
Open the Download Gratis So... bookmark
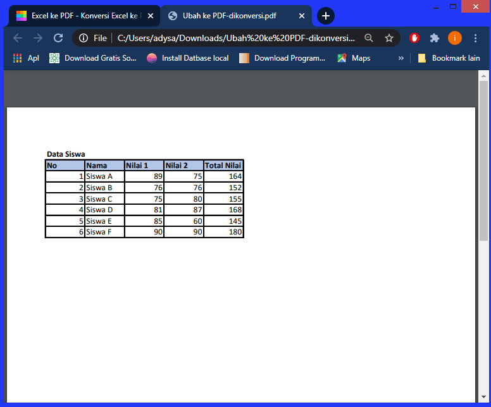click(x=93, y=58)
